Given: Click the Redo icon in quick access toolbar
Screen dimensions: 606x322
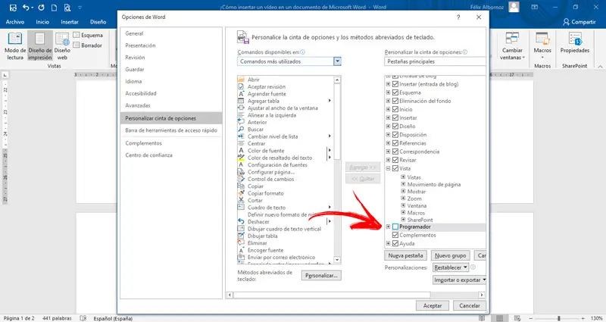Looking at the screenshot, I should coord(41,8).
